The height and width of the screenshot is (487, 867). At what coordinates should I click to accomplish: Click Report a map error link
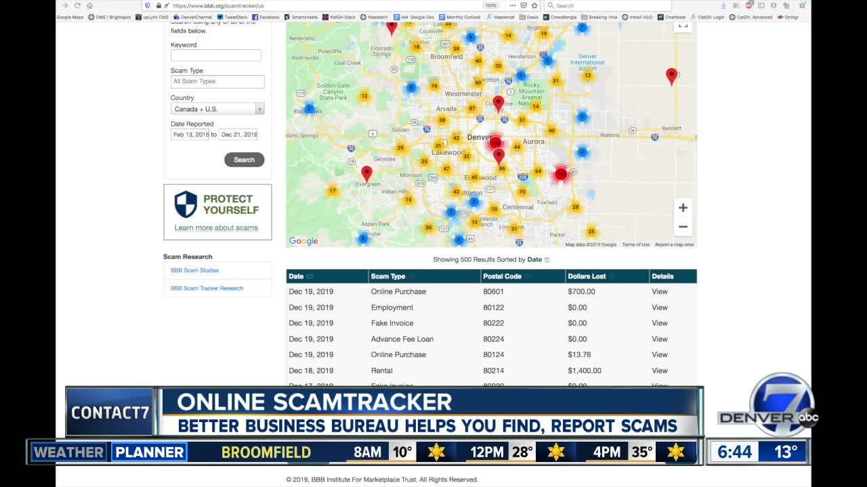pyautogui.click(x=675, y=245)
